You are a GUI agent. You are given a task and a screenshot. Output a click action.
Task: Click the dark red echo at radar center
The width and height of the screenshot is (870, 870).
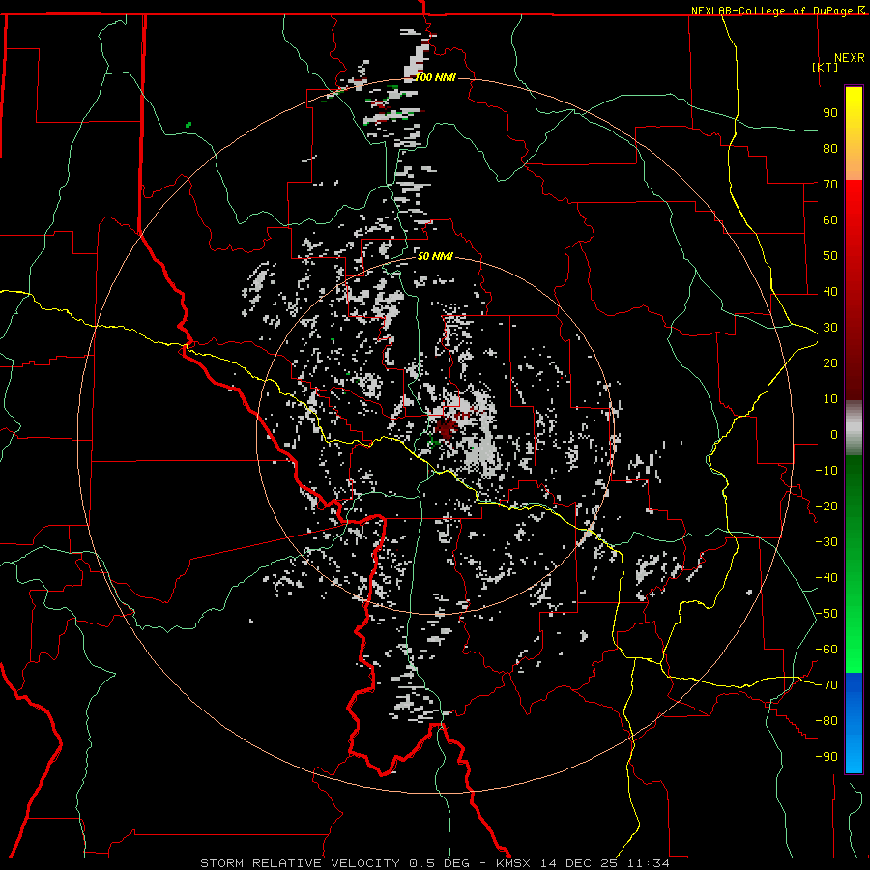tap(446, 428)
